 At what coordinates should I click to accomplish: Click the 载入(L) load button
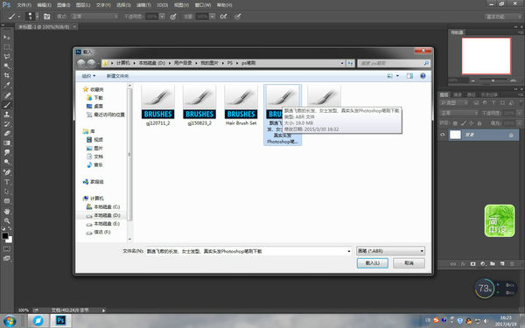(x=373, y=263)
